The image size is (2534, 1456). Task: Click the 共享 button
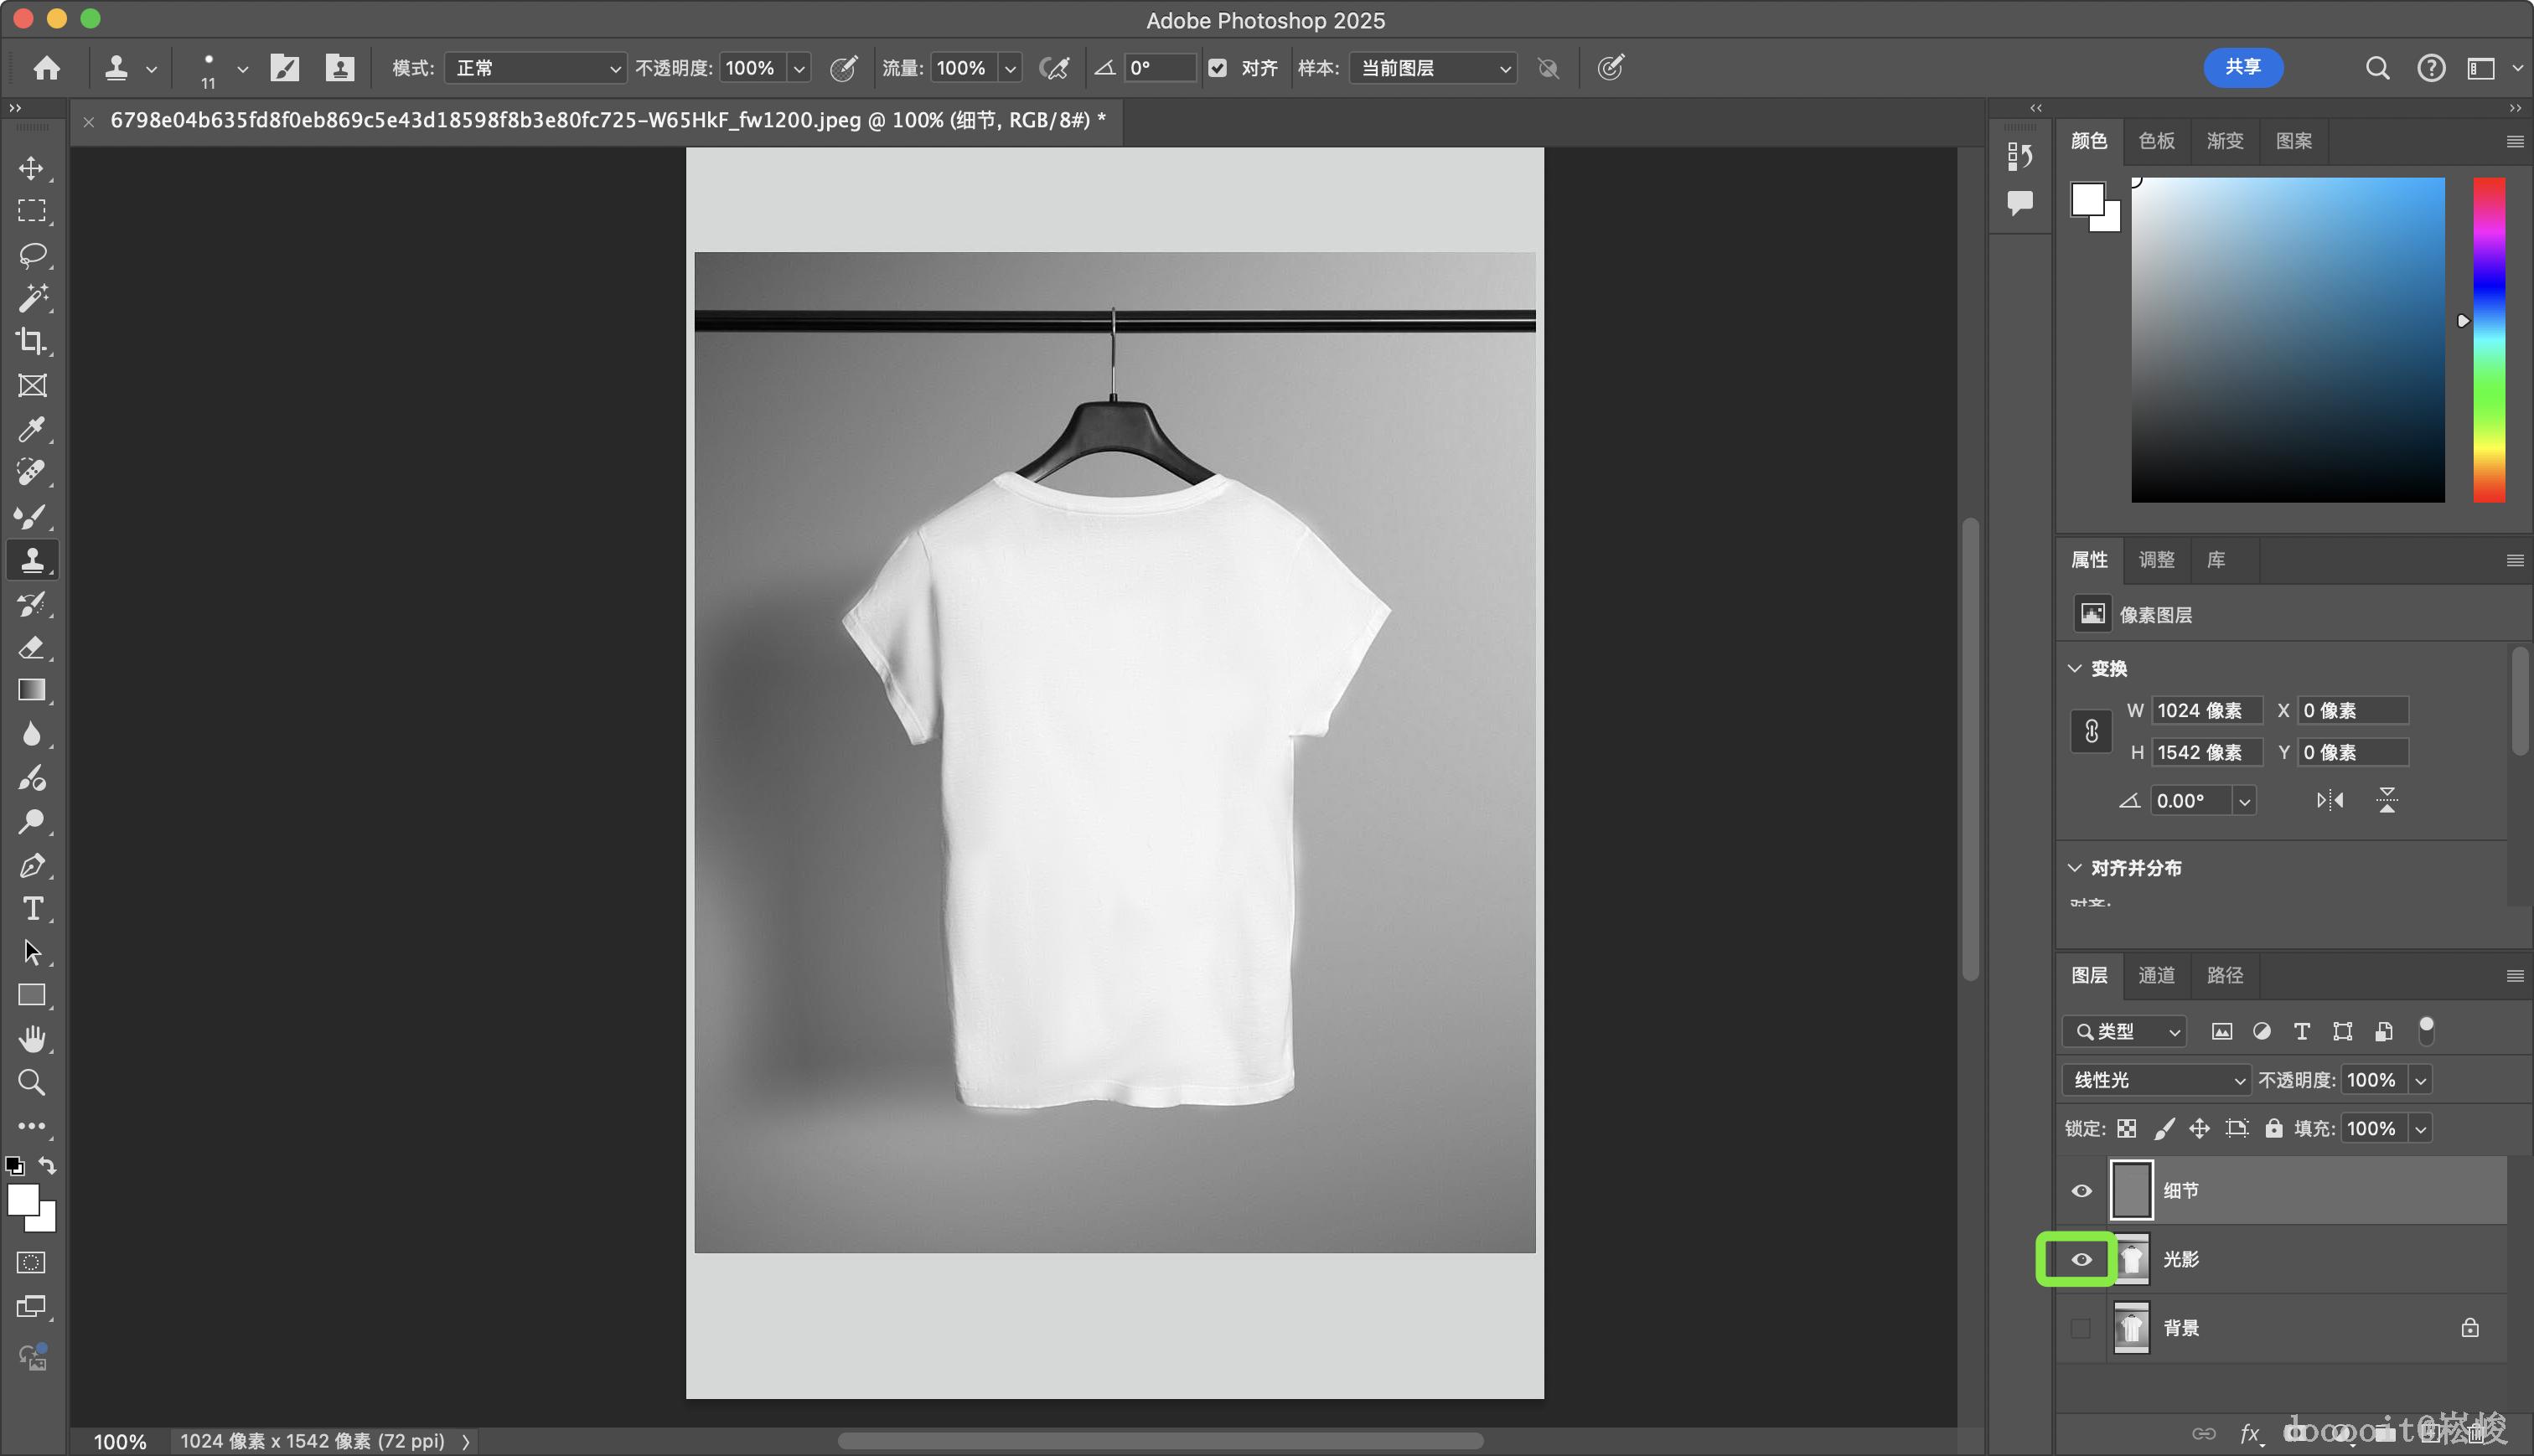tap(2242, 67)
